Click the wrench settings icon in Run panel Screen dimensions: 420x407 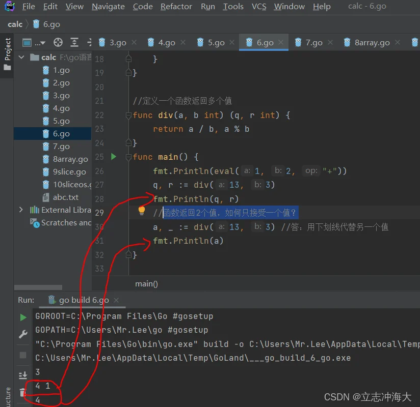pos(23,334)
